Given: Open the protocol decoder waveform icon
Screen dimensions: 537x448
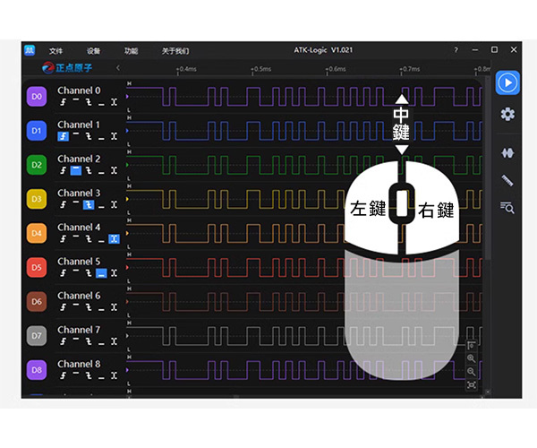Looking at the screenshot, I should tap(507, 152).
